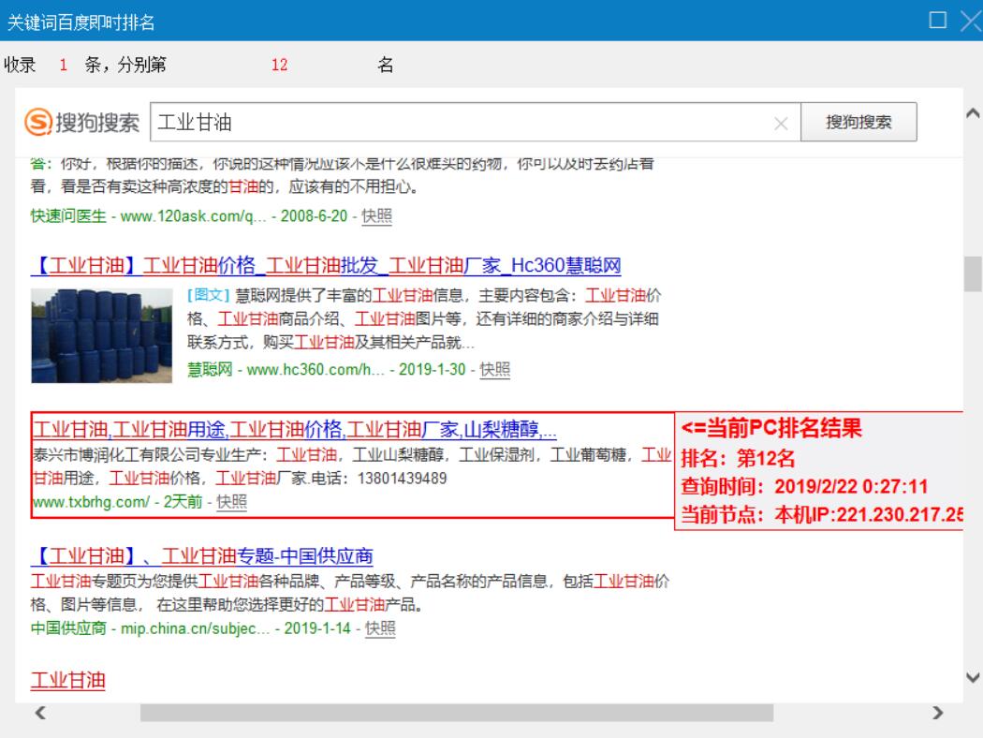Focus the search input containing 工业甘油
This screenshot has height=738, width=983.
476,122
